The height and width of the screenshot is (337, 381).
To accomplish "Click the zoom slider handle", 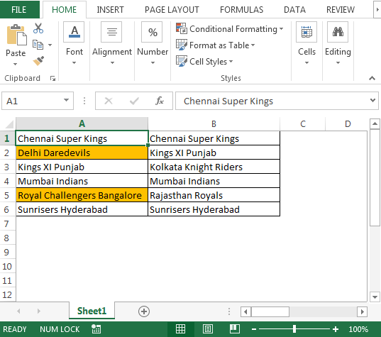I will pyautogui.click(x=294, y=329).
